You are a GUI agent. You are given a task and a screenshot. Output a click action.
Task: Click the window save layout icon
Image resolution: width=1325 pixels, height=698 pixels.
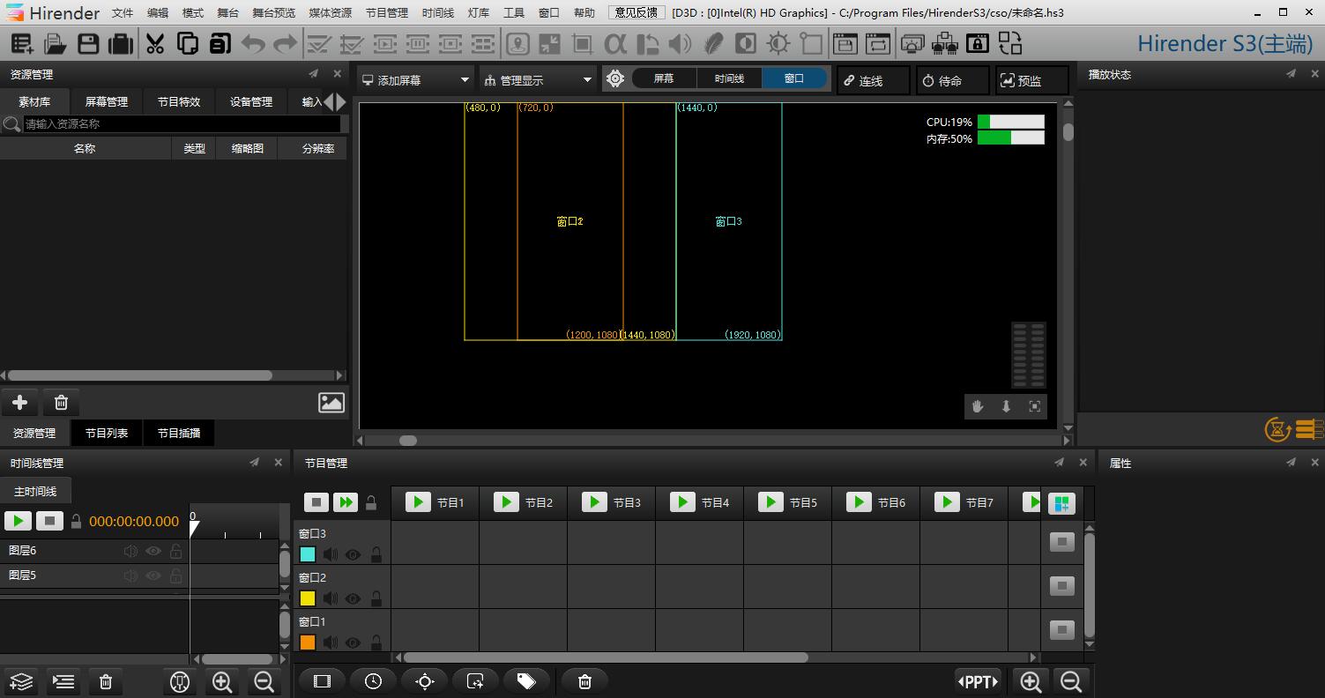pos(845,43)
